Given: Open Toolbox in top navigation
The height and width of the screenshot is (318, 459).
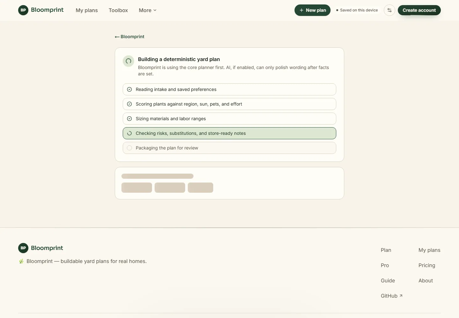Looking at the screenshot, I should pos(118,10).
